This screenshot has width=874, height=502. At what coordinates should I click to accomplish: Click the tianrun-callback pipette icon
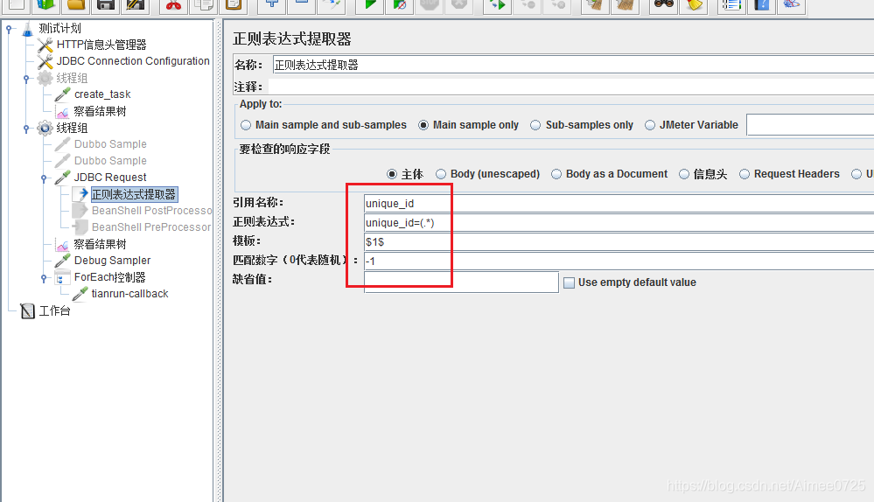pyautogui.click(x=80, y=294)
